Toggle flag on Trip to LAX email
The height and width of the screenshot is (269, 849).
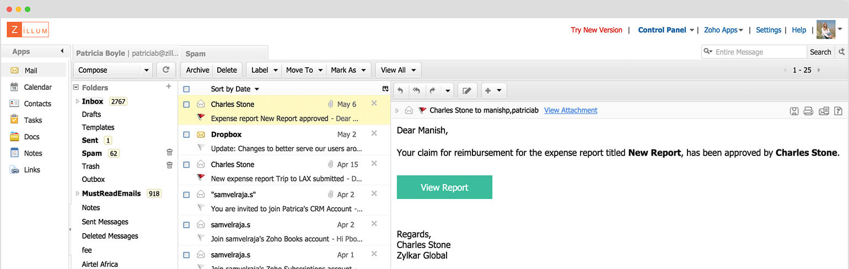(201, 178)
